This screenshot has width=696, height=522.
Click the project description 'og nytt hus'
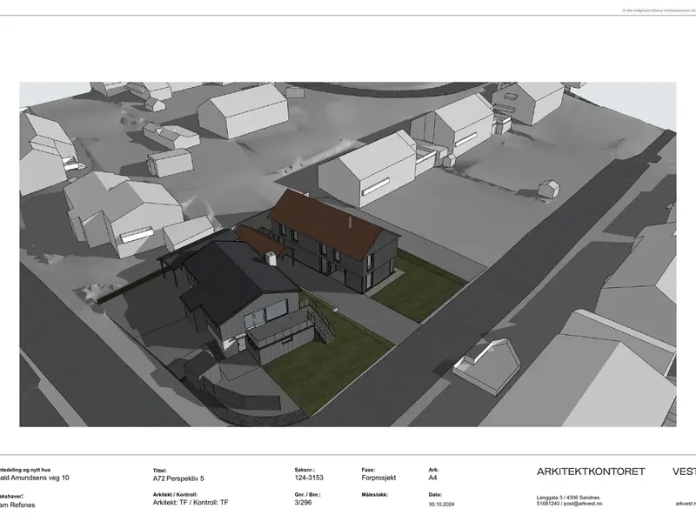(37, 470)
